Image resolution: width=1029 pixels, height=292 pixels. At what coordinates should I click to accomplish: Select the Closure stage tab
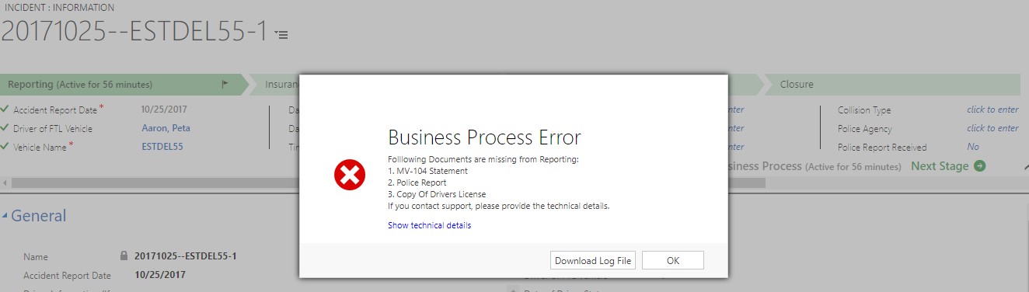891,84
